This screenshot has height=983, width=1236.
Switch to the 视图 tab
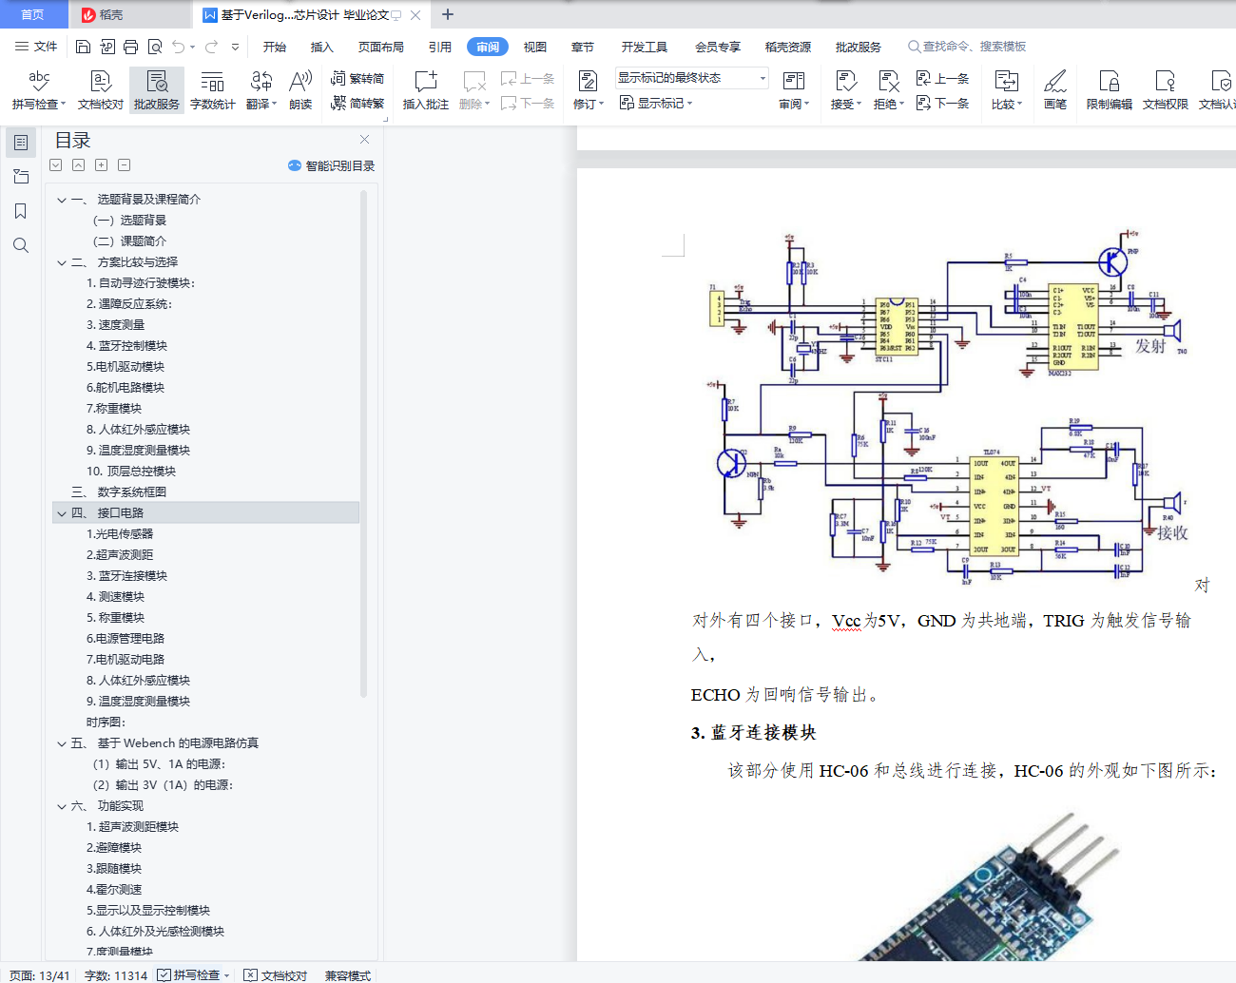coord(535,47)
